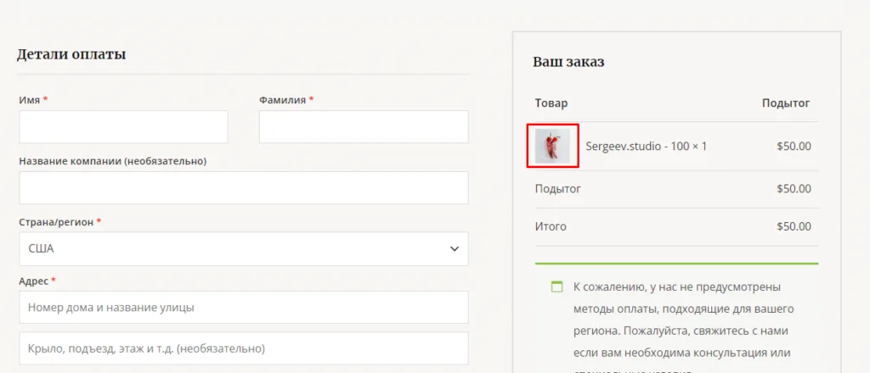Click the $50.00 amount in Подытог row
Viewport: 870px width, 373px height.
click(x=794, y=189)
